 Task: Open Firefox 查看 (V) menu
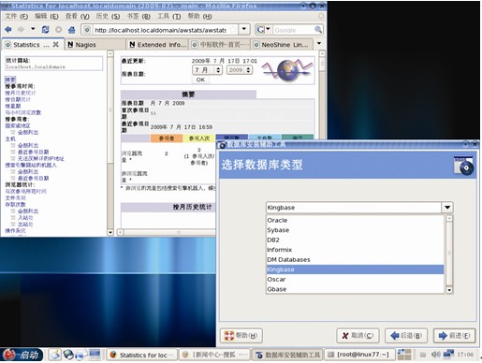tap(77, 16)
